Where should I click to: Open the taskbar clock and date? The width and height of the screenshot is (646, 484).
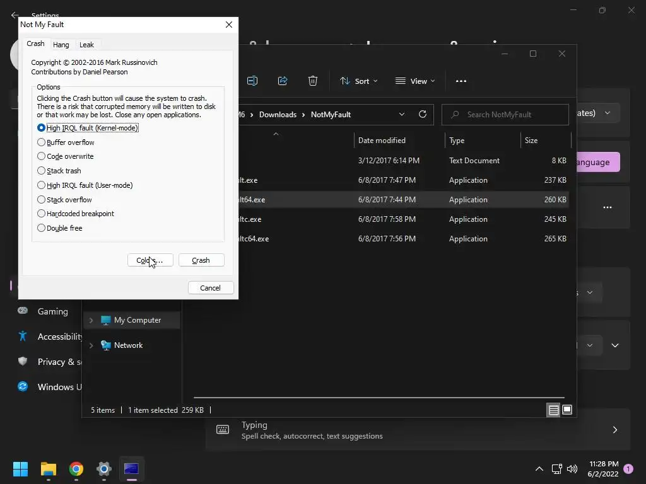(x=604, y=469)
